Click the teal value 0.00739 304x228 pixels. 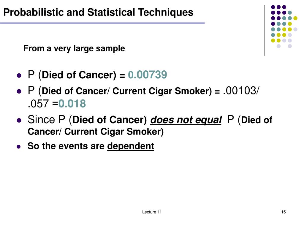point(147,75)
